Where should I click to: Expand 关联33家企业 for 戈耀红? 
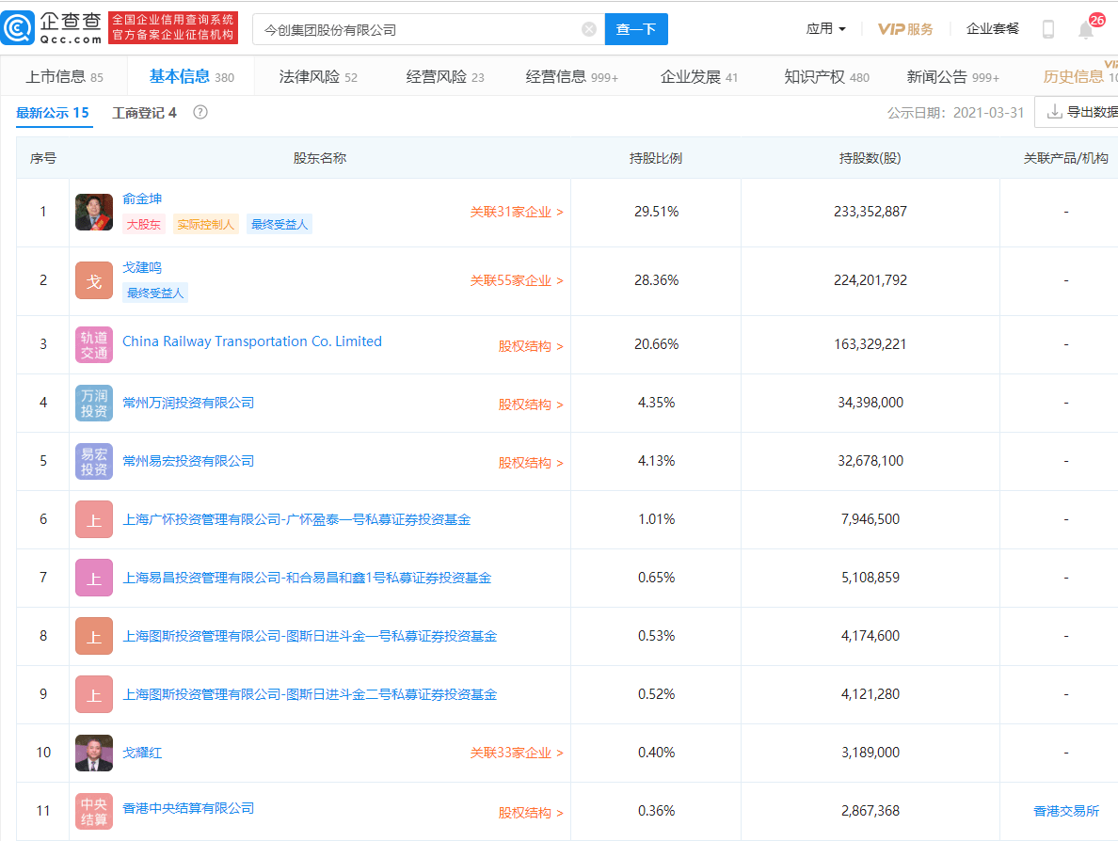(517, 753)
